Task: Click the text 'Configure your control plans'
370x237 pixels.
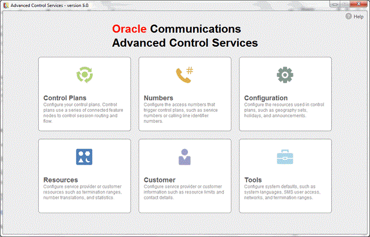Action: (72, 104)
